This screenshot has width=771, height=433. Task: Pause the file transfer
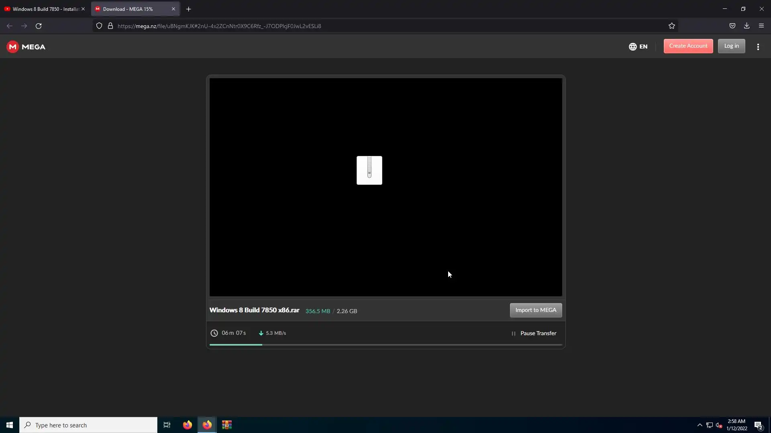(x=534, y=333)
